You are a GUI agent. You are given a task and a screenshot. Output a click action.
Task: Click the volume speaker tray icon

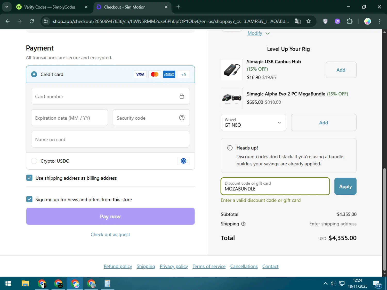click(333, 284)
